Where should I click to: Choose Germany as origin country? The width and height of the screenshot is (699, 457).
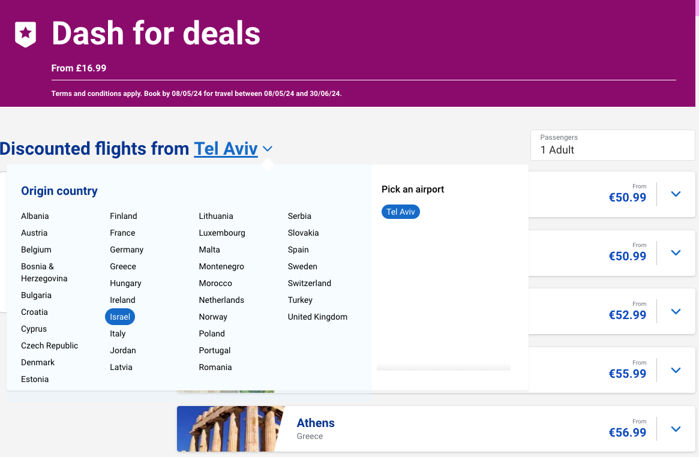pyautogui.click(x=127, y=249)
